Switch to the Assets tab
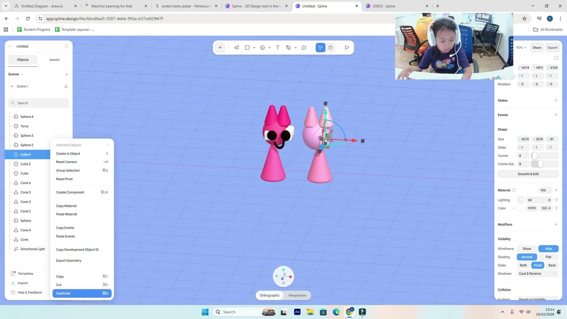Screen dimensions: 567x319 (x=54, y=60)
